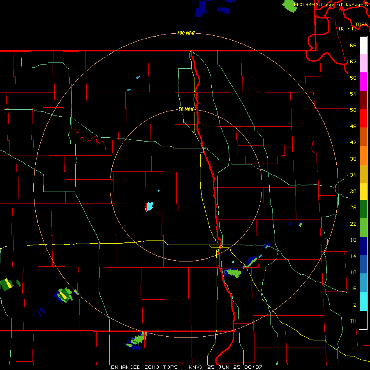The width and height of the screenshot is (370, 370).
Task: Pick the dark maroon legend swatch
Action: pyautogui.click(x=363, y=100)
